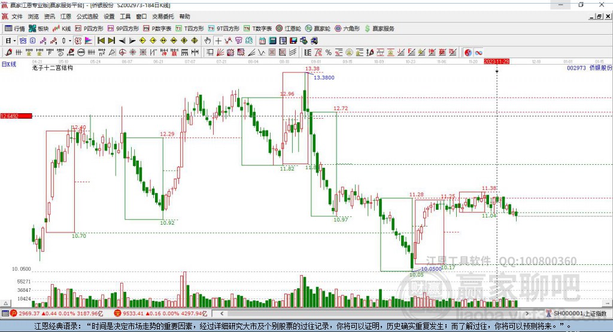Click the status bar grid icon

tap(5, 313)
